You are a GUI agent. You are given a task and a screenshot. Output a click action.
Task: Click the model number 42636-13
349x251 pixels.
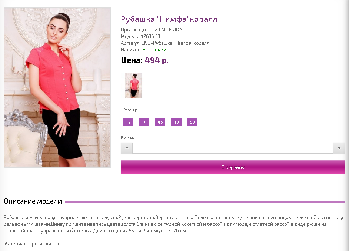click(150, 36)
